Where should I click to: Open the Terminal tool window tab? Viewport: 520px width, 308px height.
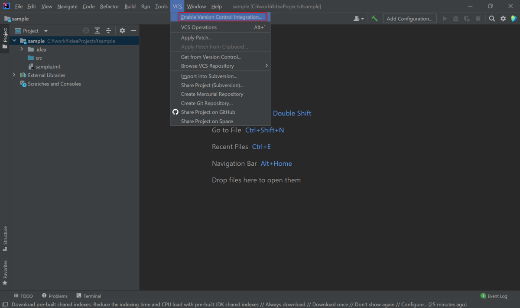click(89, 296)
